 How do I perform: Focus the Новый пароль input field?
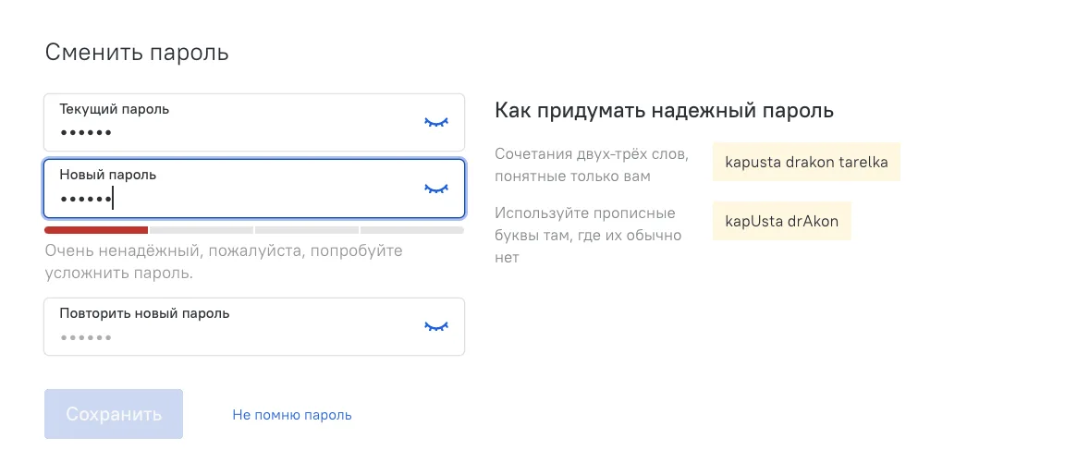pos(254,188)
